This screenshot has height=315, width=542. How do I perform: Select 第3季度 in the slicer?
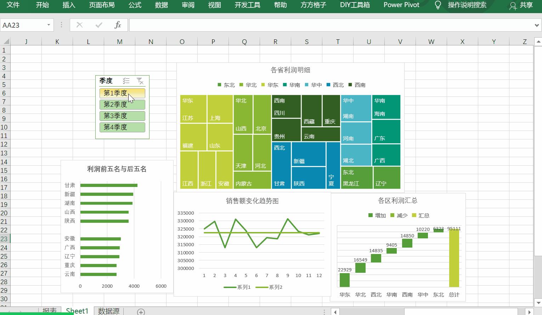[x=122, y=116]
